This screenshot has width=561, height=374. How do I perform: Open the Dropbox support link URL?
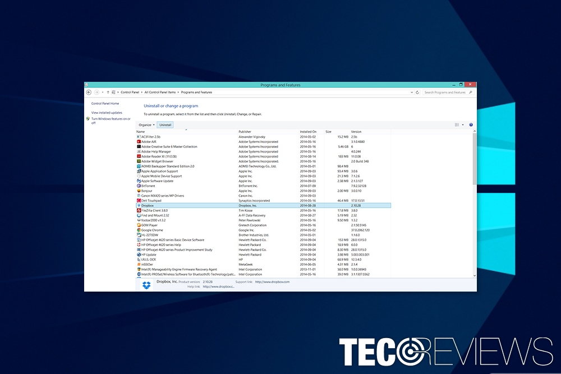[x=272, y=281]
